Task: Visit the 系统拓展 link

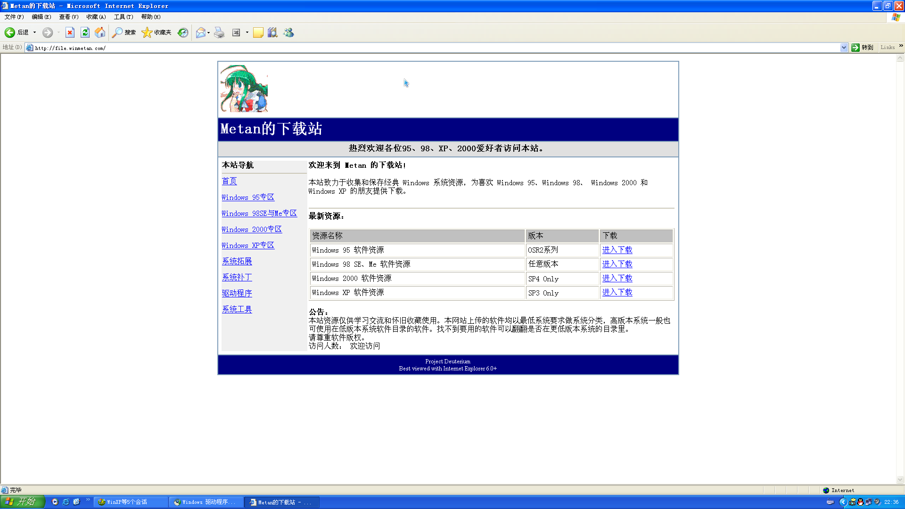Action: [x=237, y=262]
